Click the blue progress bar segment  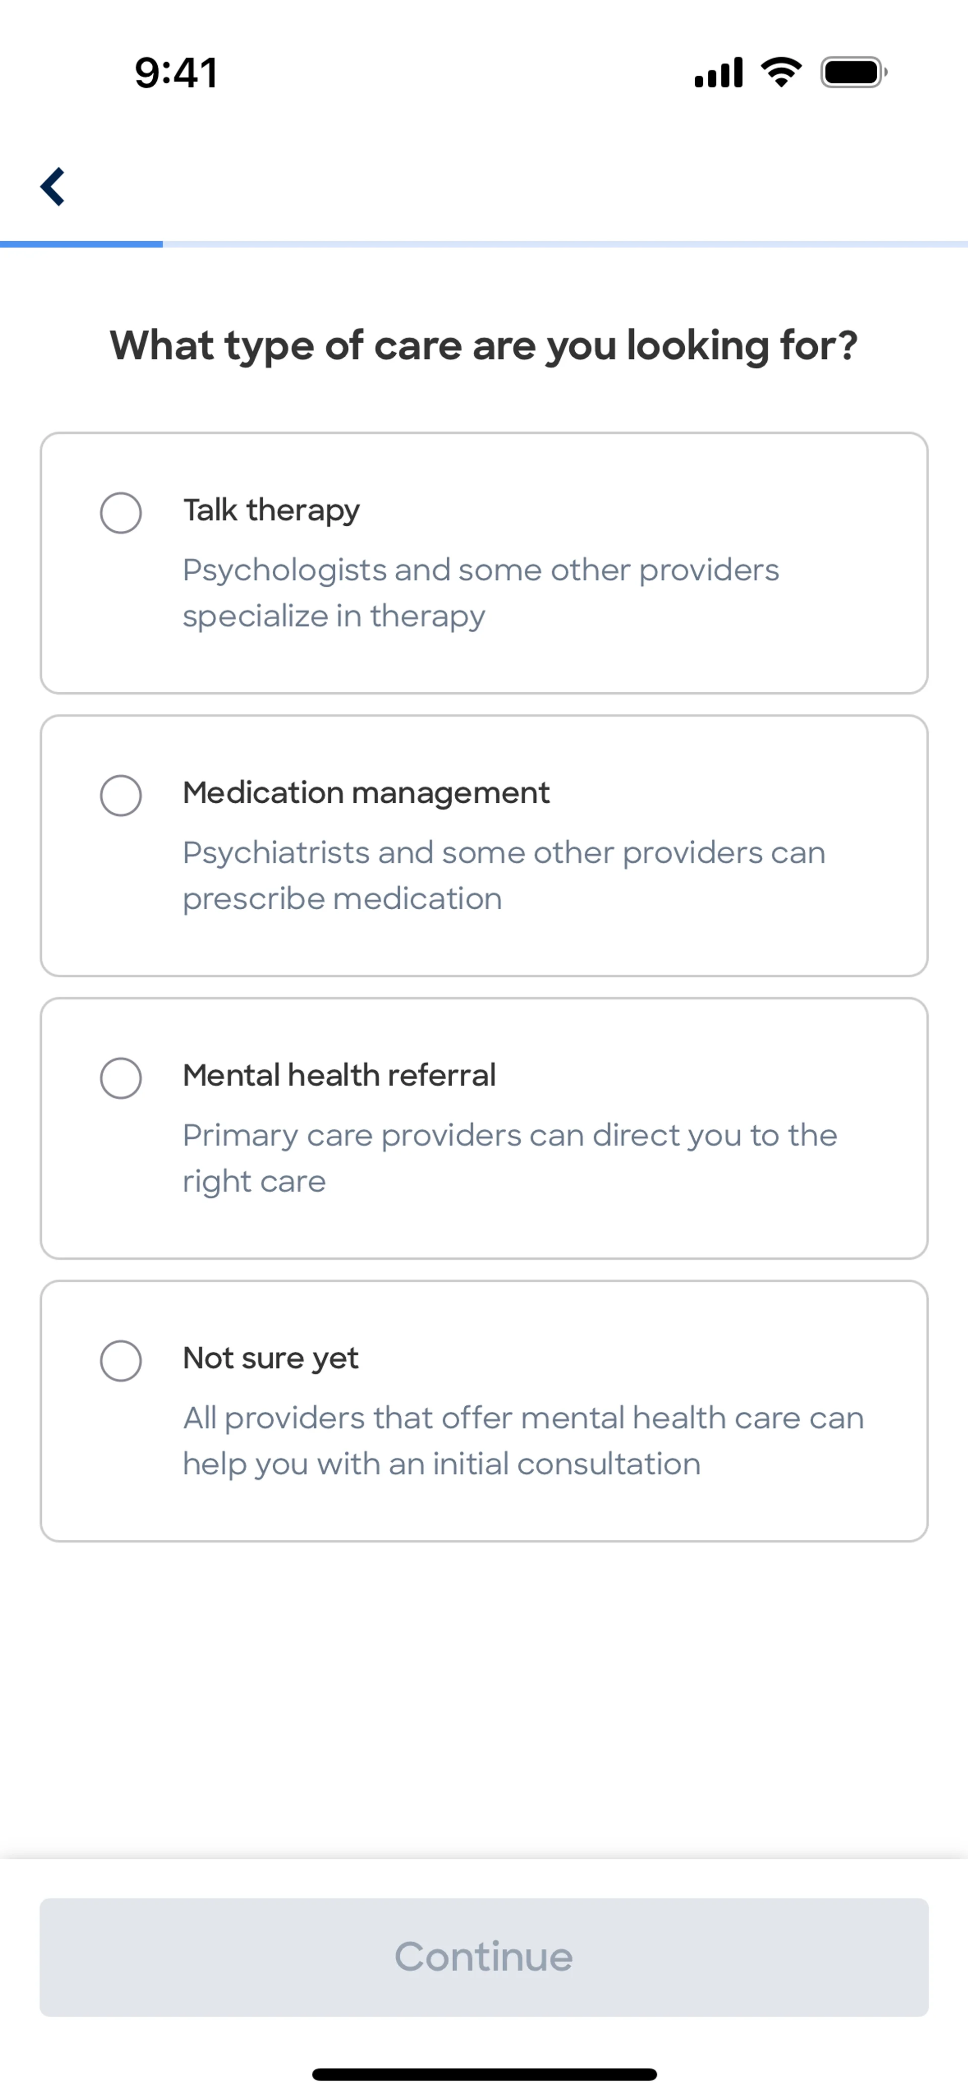coord(82,244)
